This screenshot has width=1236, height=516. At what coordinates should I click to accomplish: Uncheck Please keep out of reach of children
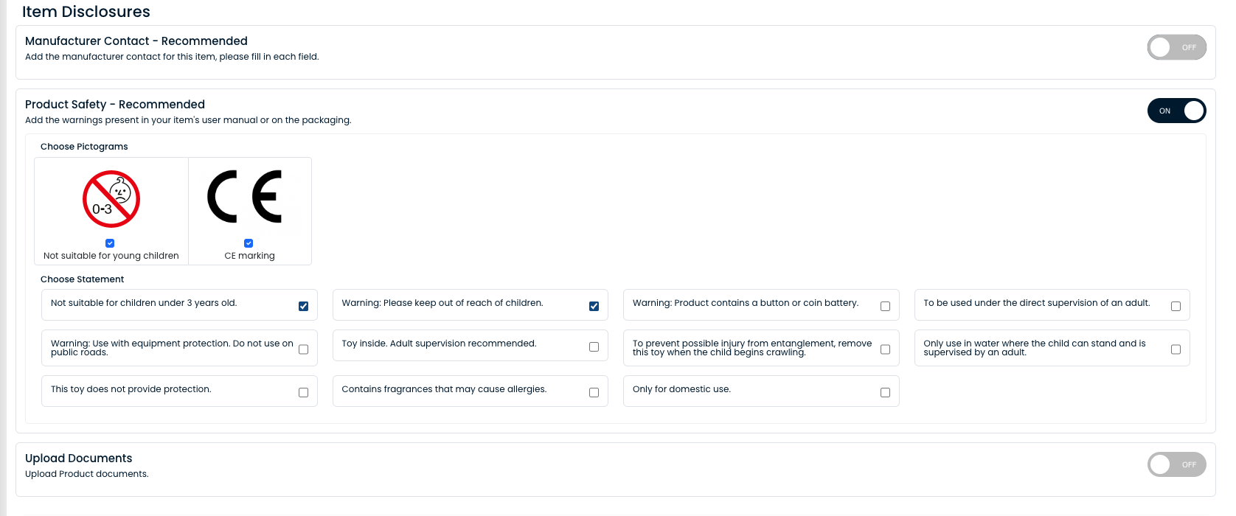(x=594, y=307)
